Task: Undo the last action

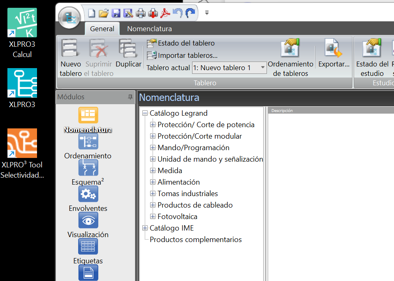Action: coord(178,13)
